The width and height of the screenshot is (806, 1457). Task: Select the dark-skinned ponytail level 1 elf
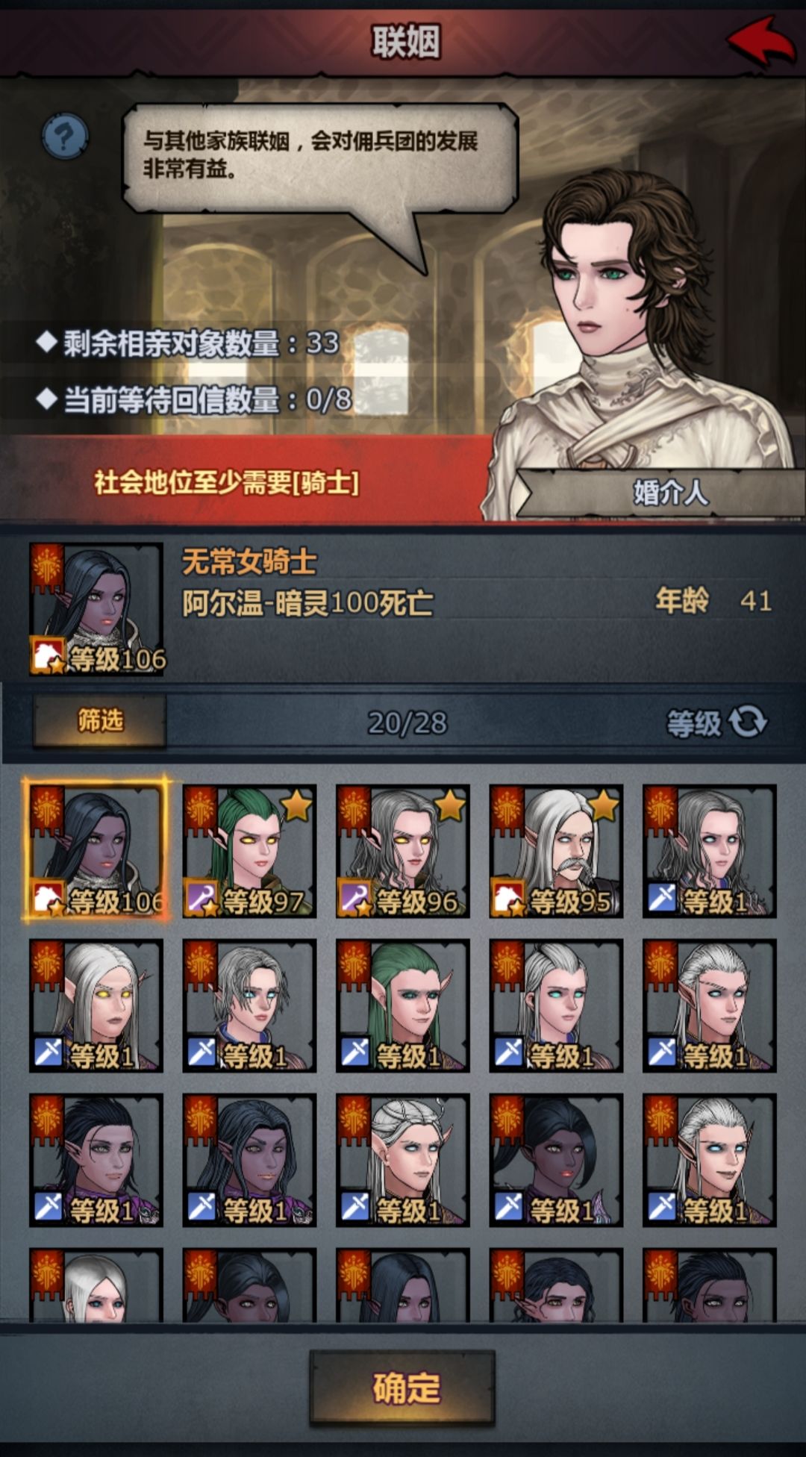click(x=556, y=1160)
